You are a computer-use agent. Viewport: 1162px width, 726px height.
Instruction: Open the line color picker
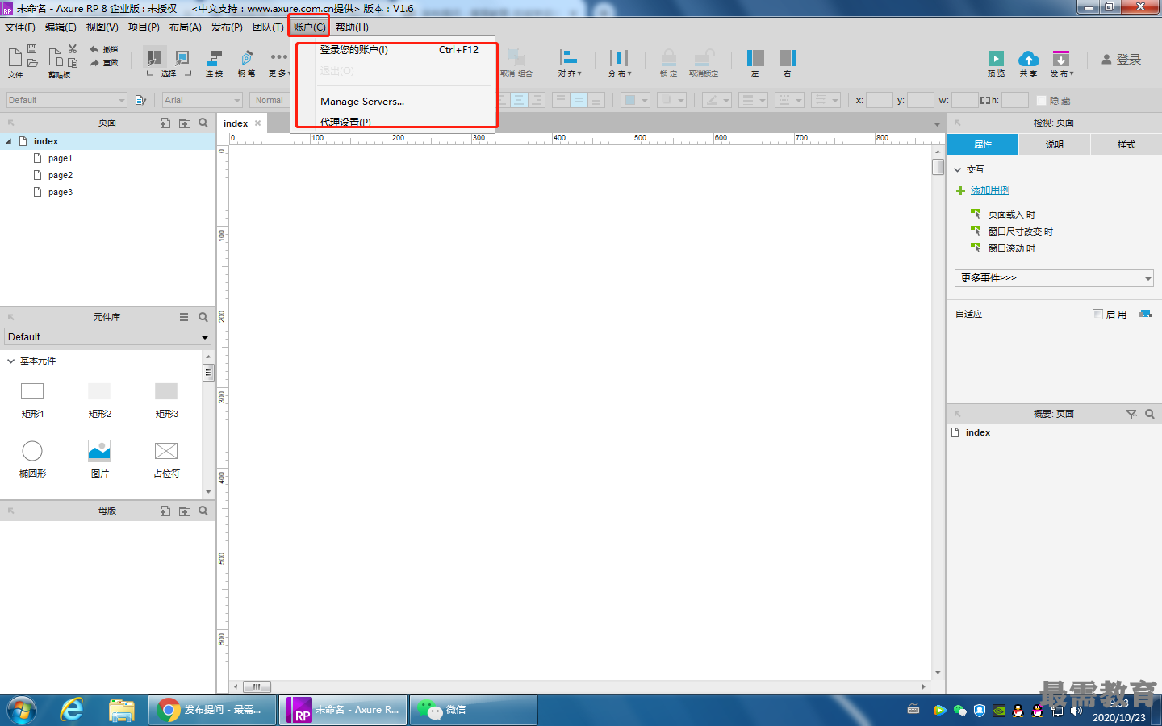tap(716, 100)
